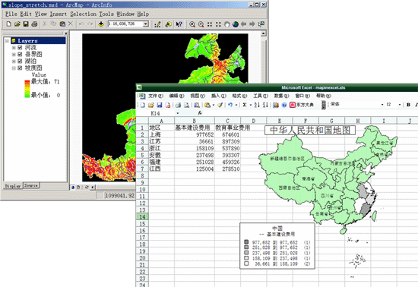Uncheck the 河流 layer checkbox
The width and height of the screenshot is (418, 287).
tap(20, 47)
